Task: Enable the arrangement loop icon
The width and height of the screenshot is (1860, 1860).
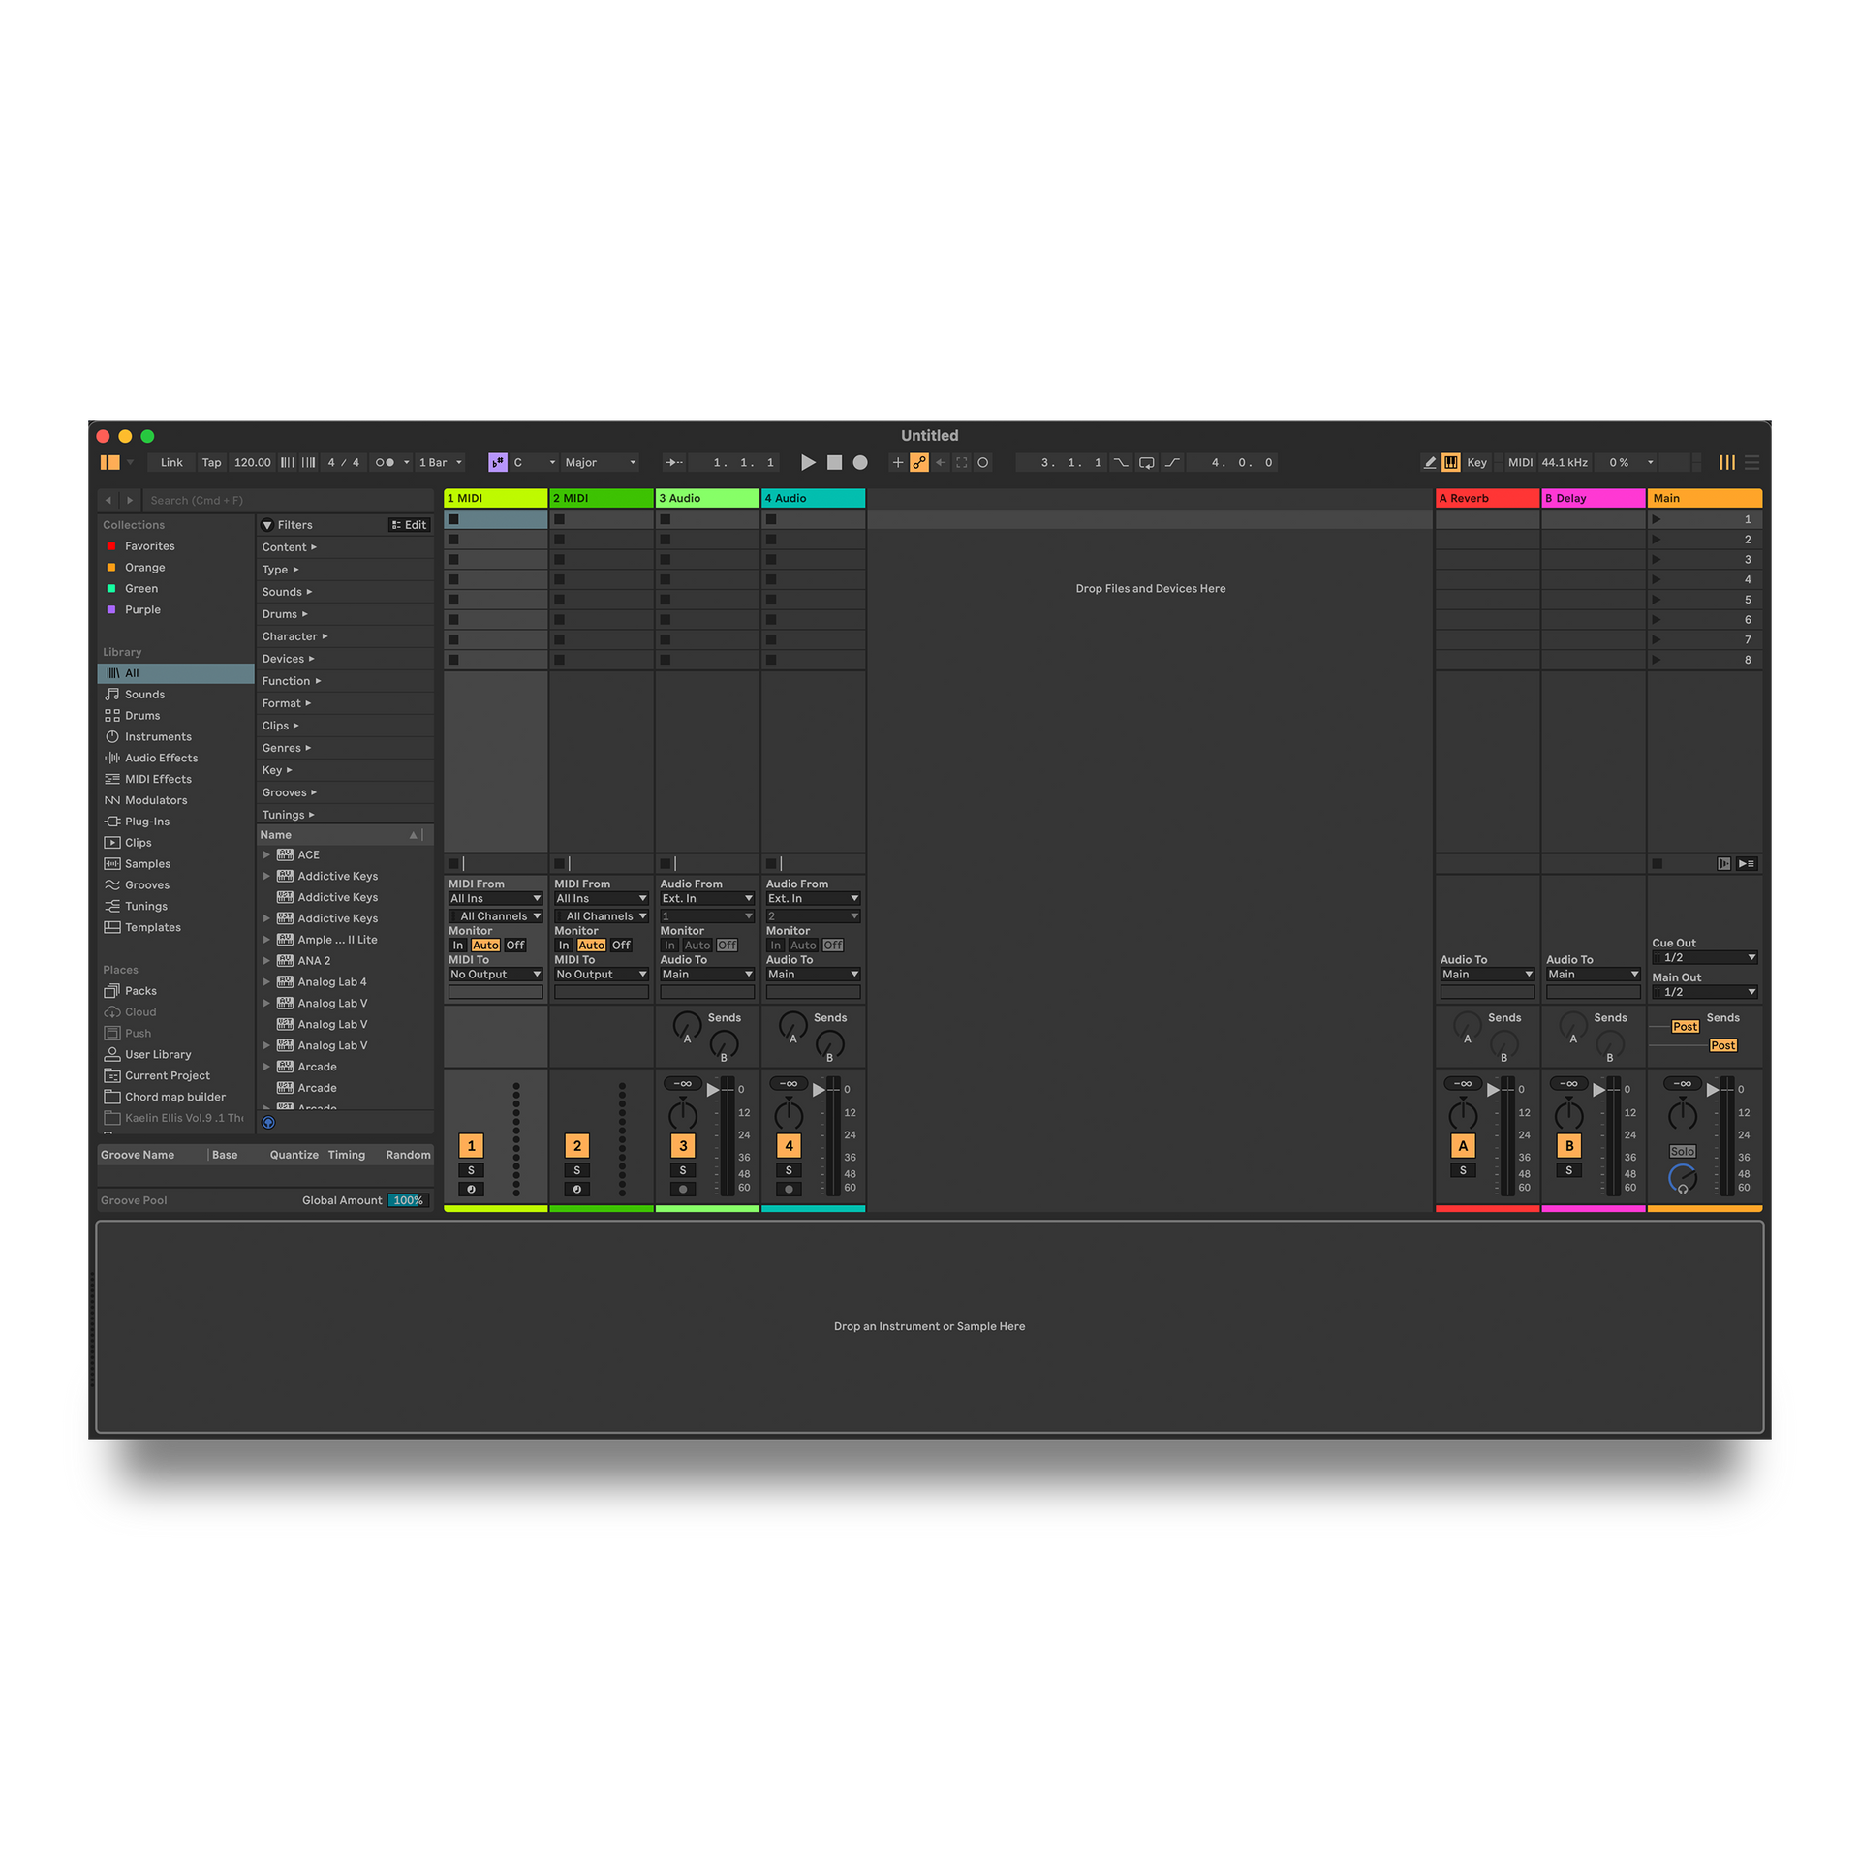Action: tap(1146, 462)
